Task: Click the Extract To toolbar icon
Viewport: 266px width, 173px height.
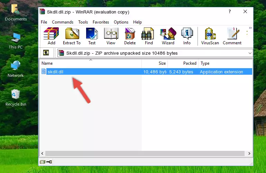Action: 72,36
